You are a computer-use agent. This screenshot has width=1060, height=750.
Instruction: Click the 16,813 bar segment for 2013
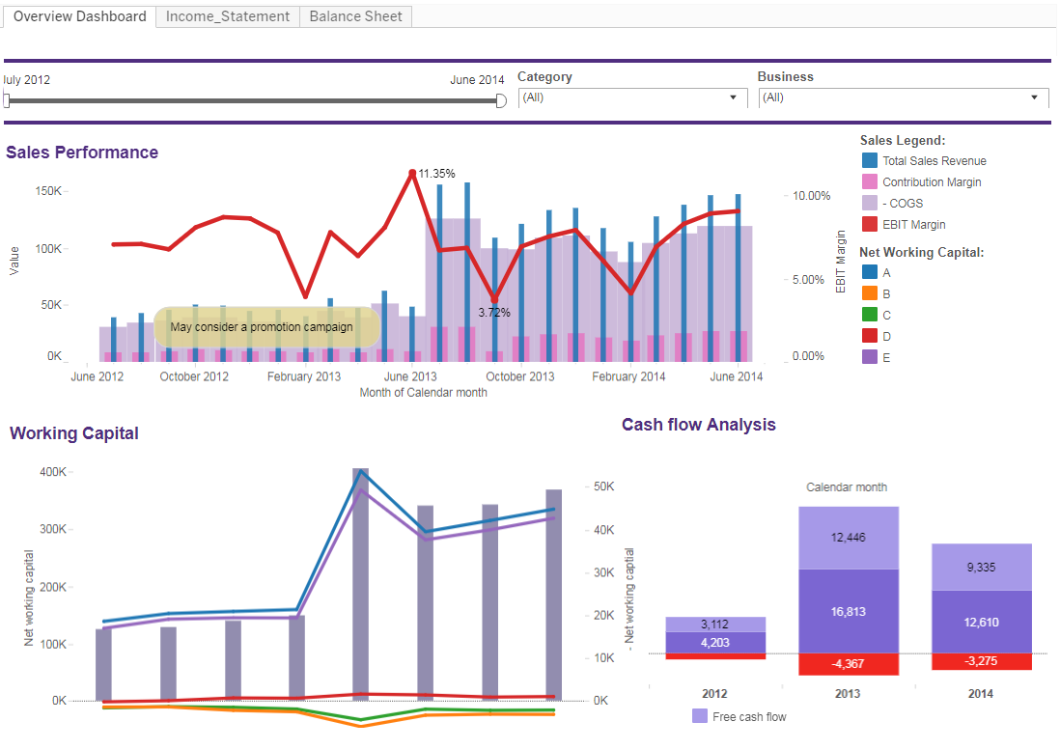coord(848,610)
